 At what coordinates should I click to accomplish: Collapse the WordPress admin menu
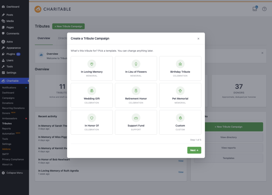click(12, 173)
